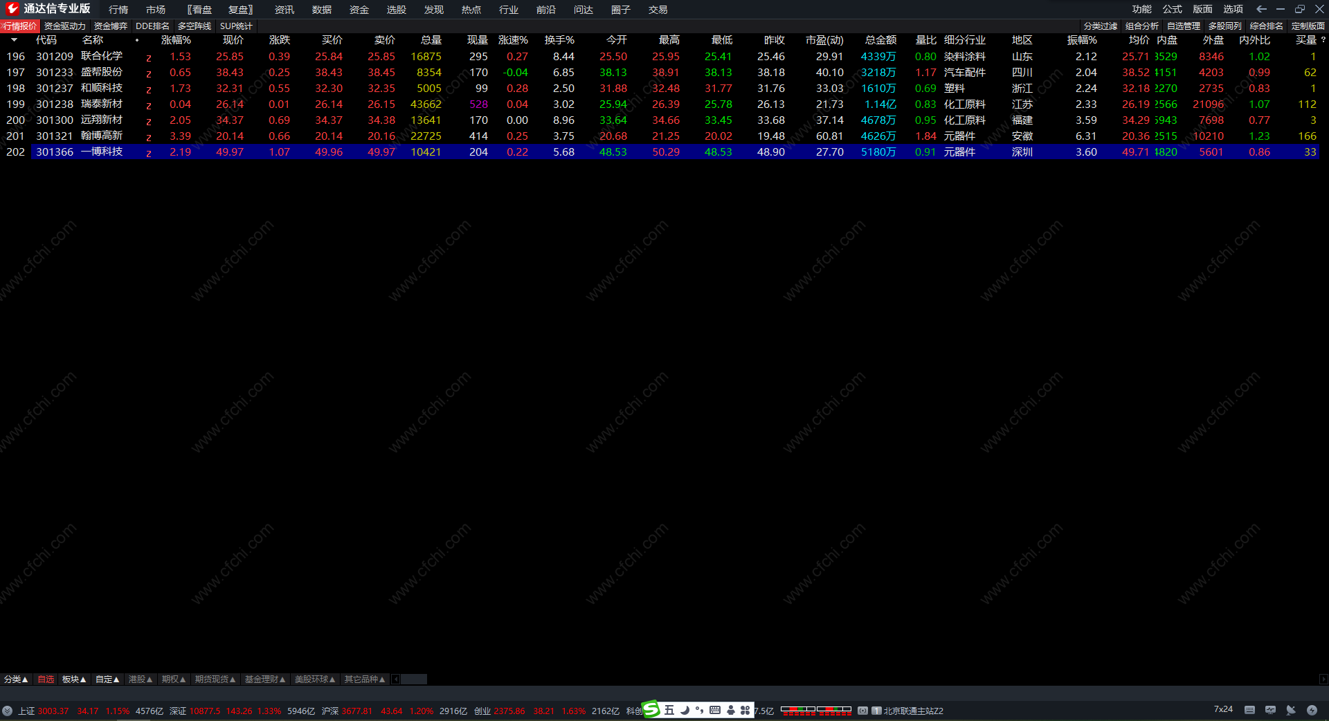1329x721 pixels.
Task: Open the Sogou toolbox grid icon
Action: coord(745,710)
